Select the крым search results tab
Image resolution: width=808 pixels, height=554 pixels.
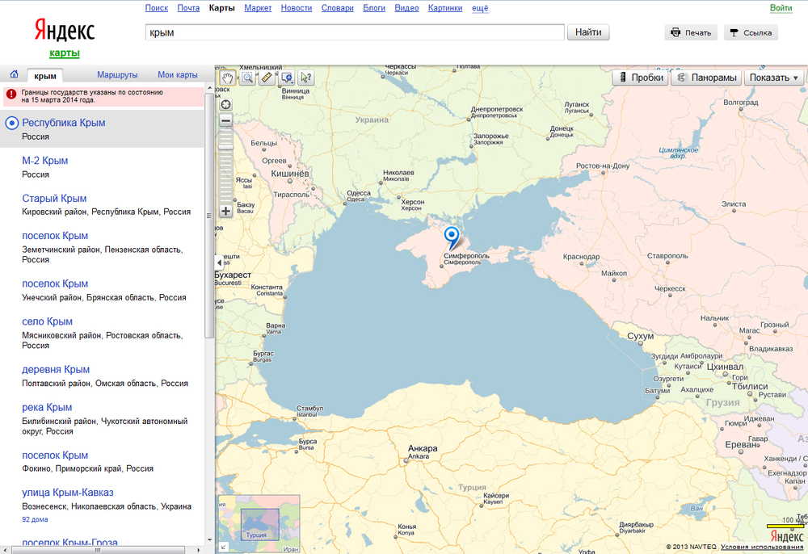click(45, 76)
